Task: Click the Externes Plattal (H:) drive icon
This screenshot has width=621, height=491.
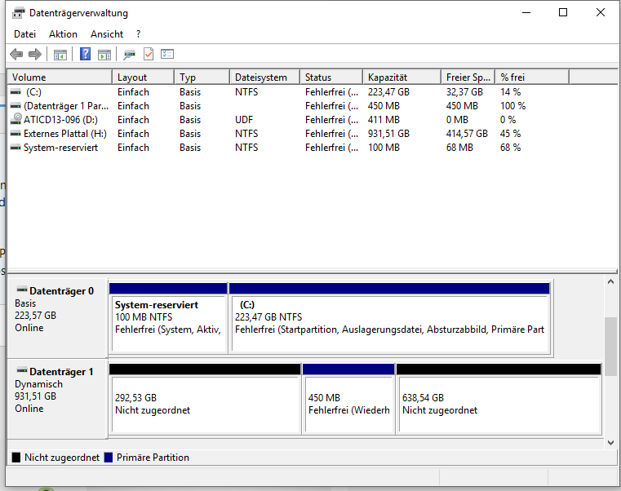Action: (x=16, y=134)
